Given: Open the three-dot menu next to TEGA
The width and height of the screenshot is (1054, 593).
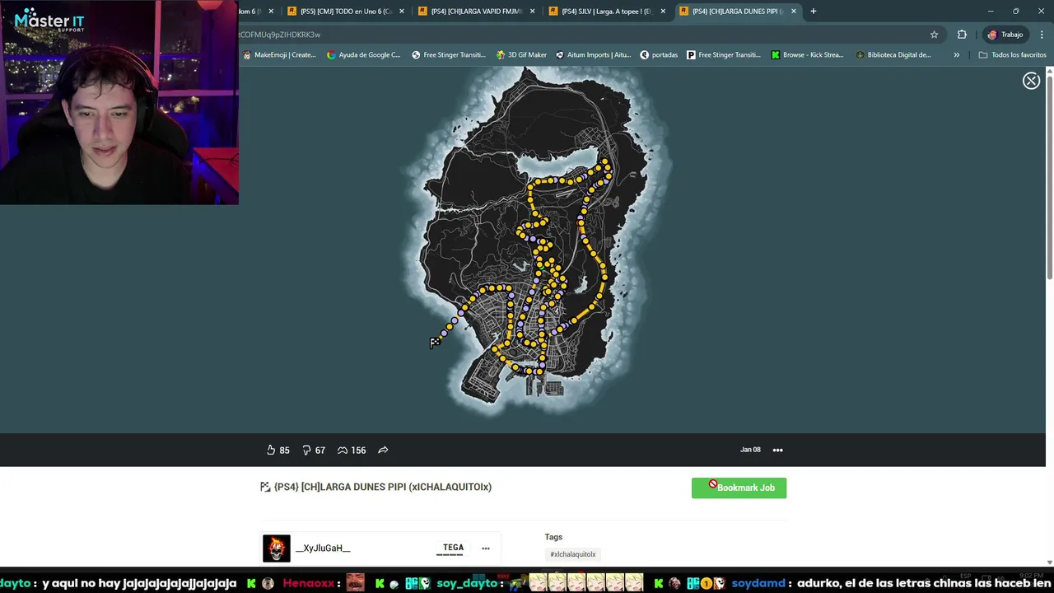Looking at the screenshot, I should tap(486, 549).
